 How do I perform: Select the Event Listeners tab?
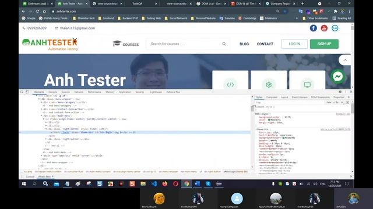point(300,97)
